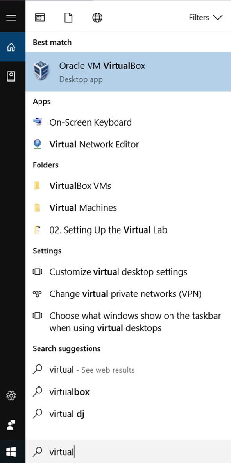Open the Virtual Network Editor
This screenshot has width=231, height=463.
(x=94, y=144)
